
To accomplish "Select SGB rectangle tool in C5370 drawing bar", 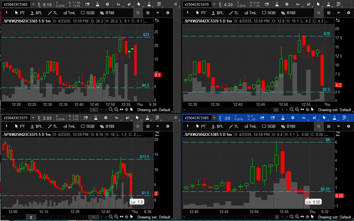I will pos(269,13).
